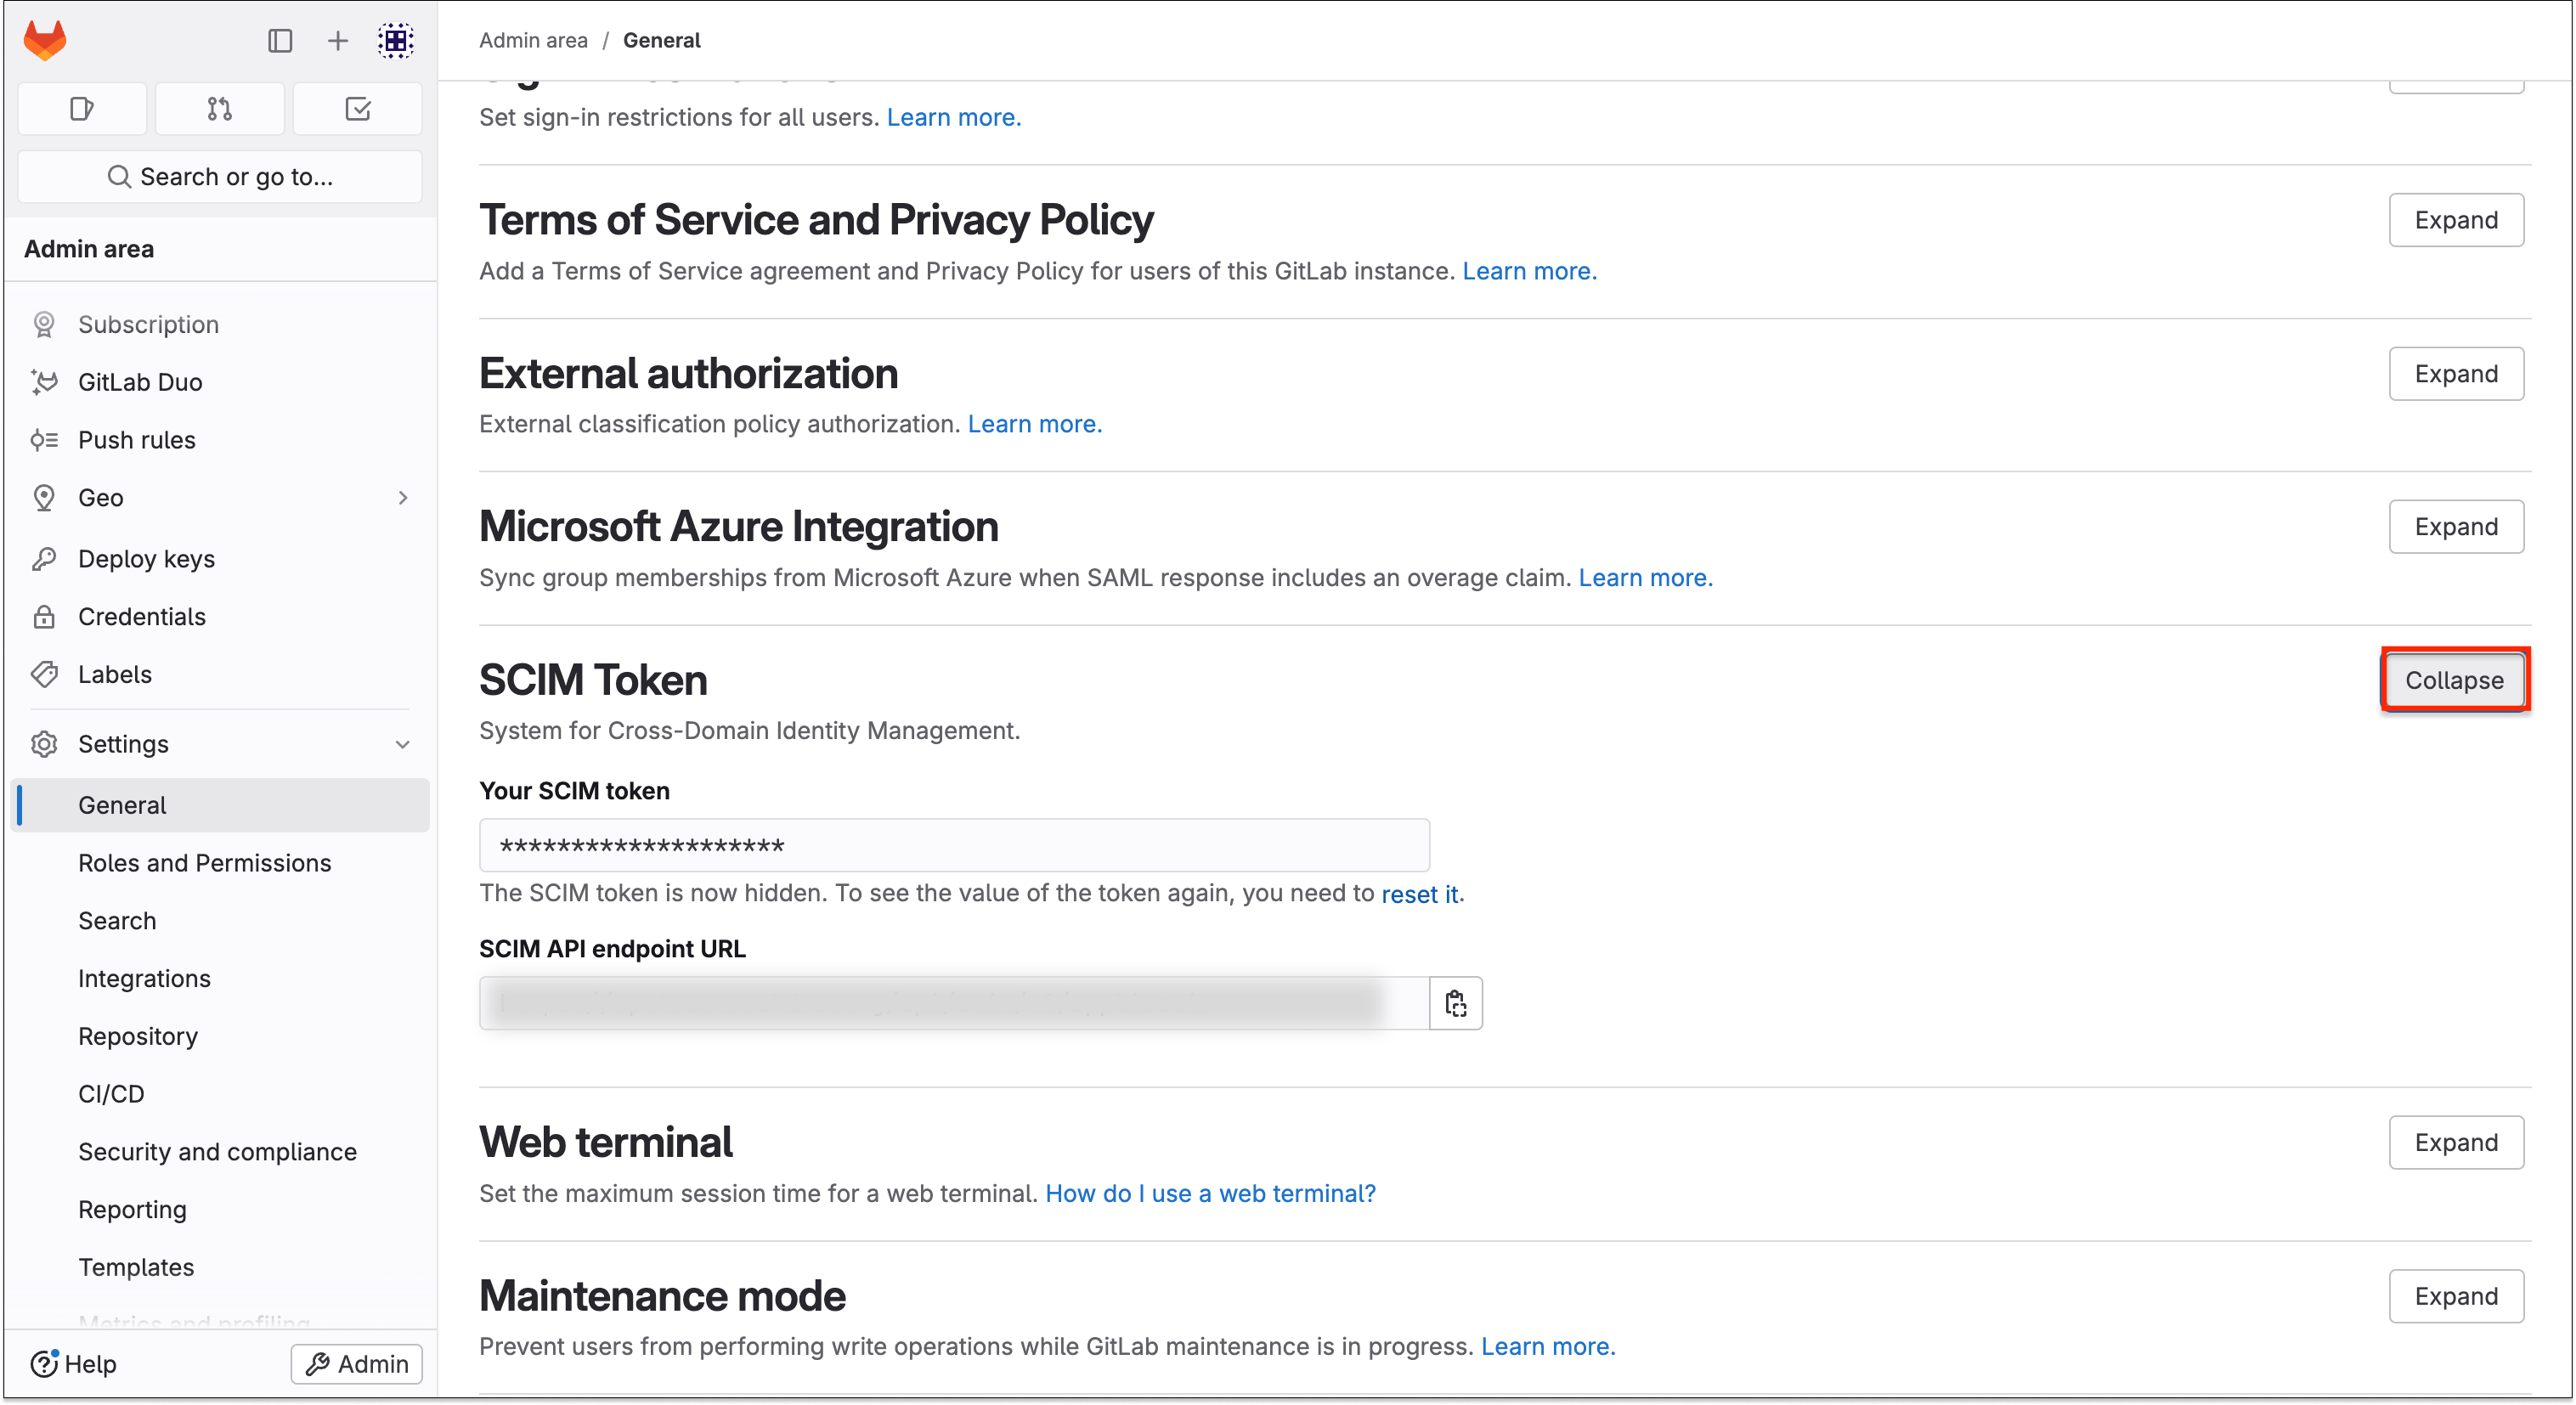Screen dimensions: 2576x1405
Task: Open to-do list icon button
Action: [358, 108]
